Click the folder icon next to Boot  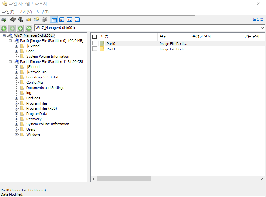[x=22, y=51]
